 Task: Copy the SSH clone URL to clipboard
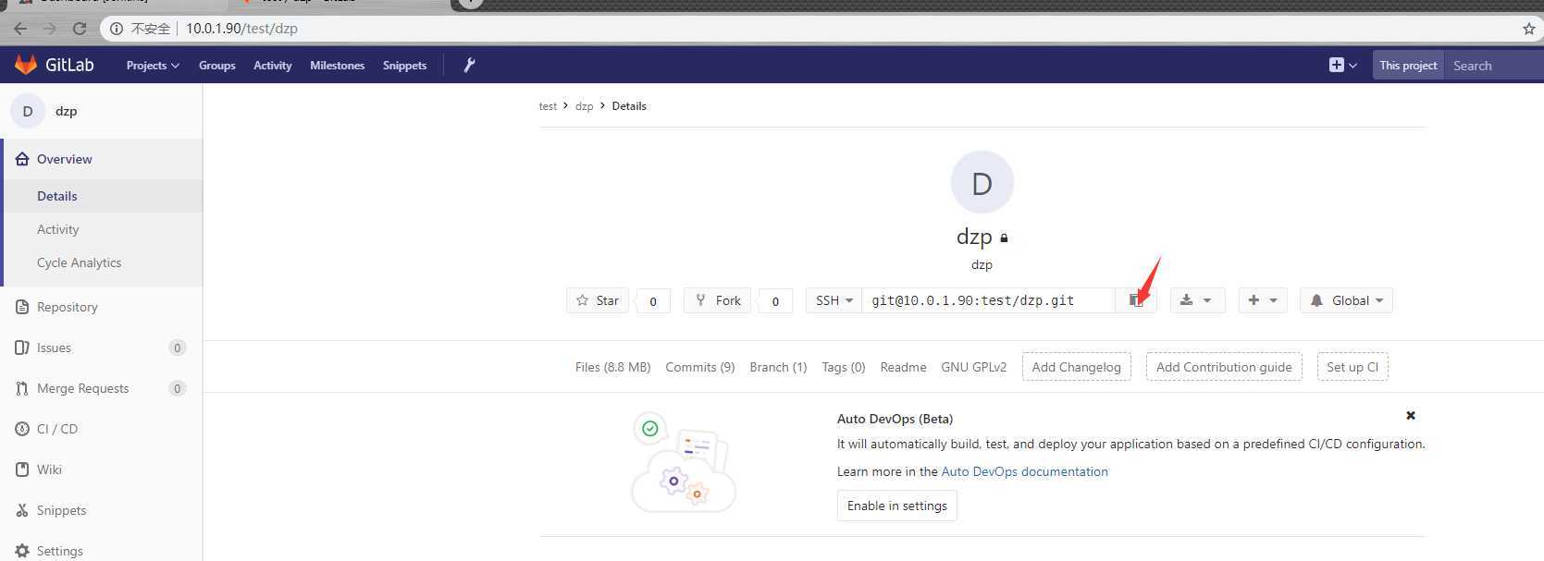pos(1135,300)
